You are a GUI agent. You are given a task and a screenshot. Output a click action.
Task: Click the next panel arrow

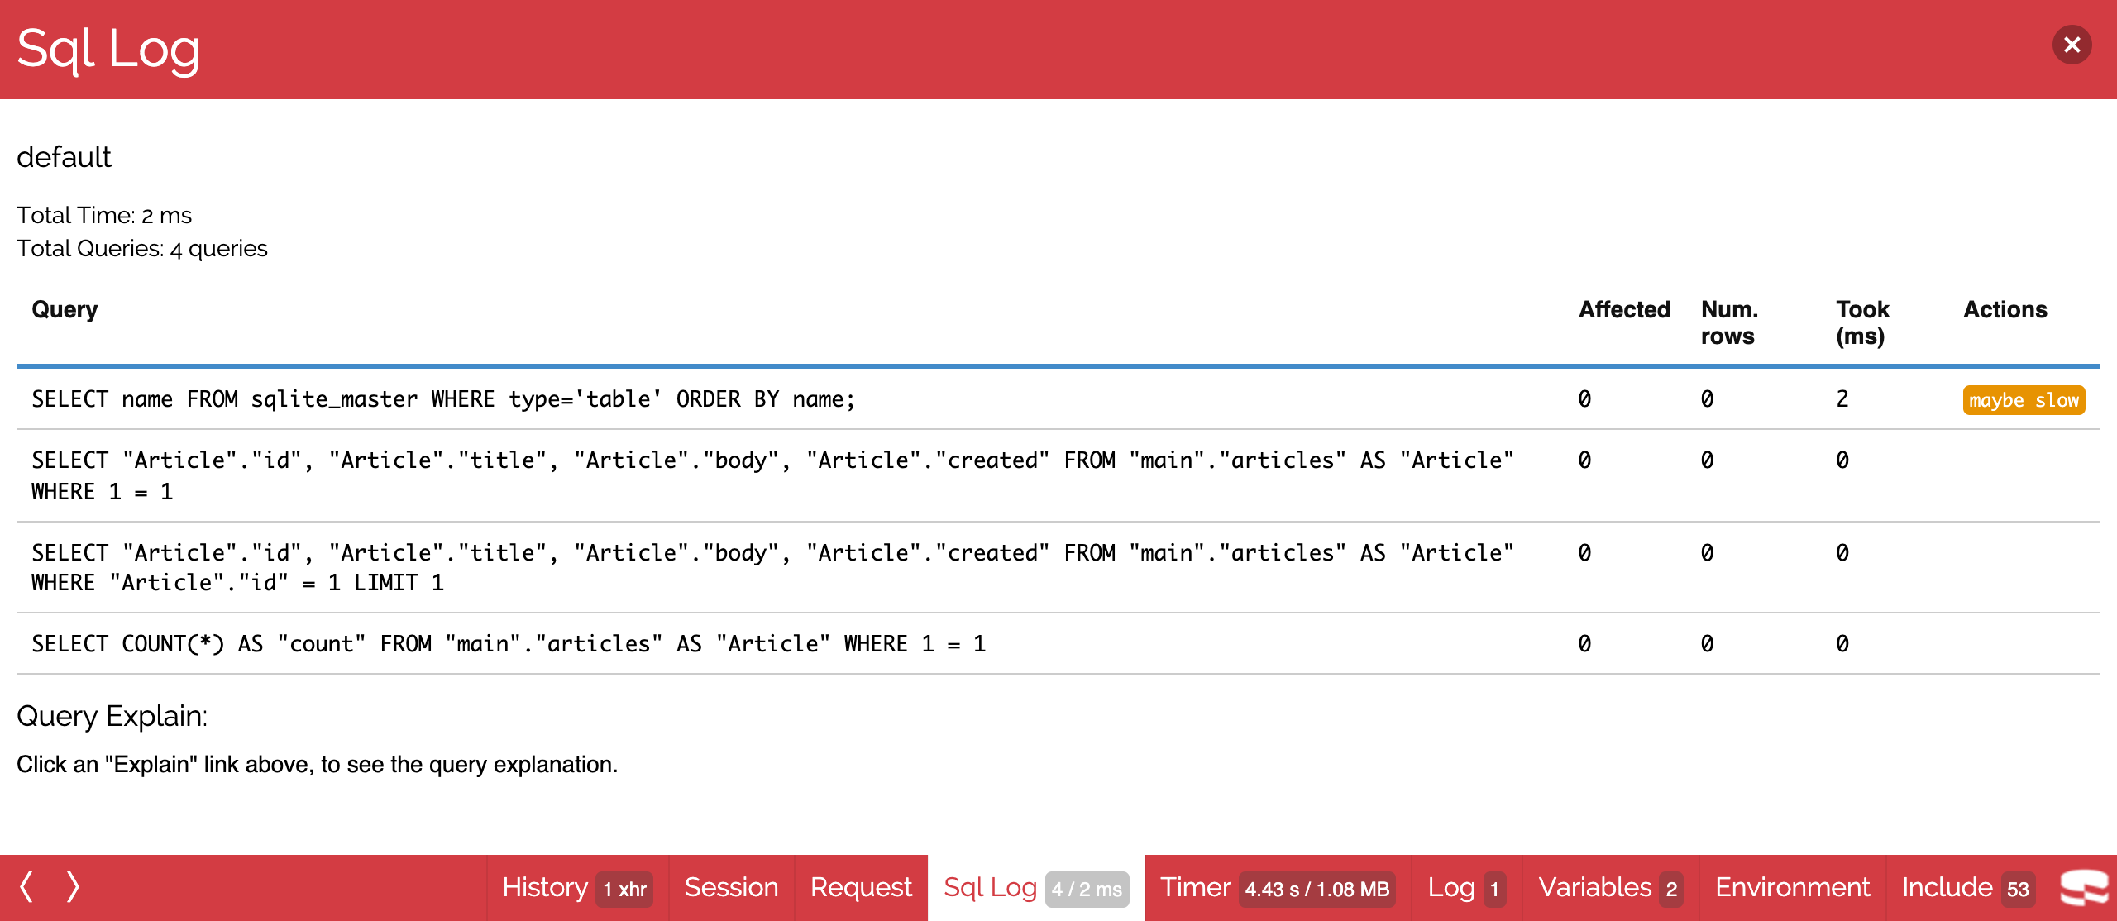(x=73, y=886)
